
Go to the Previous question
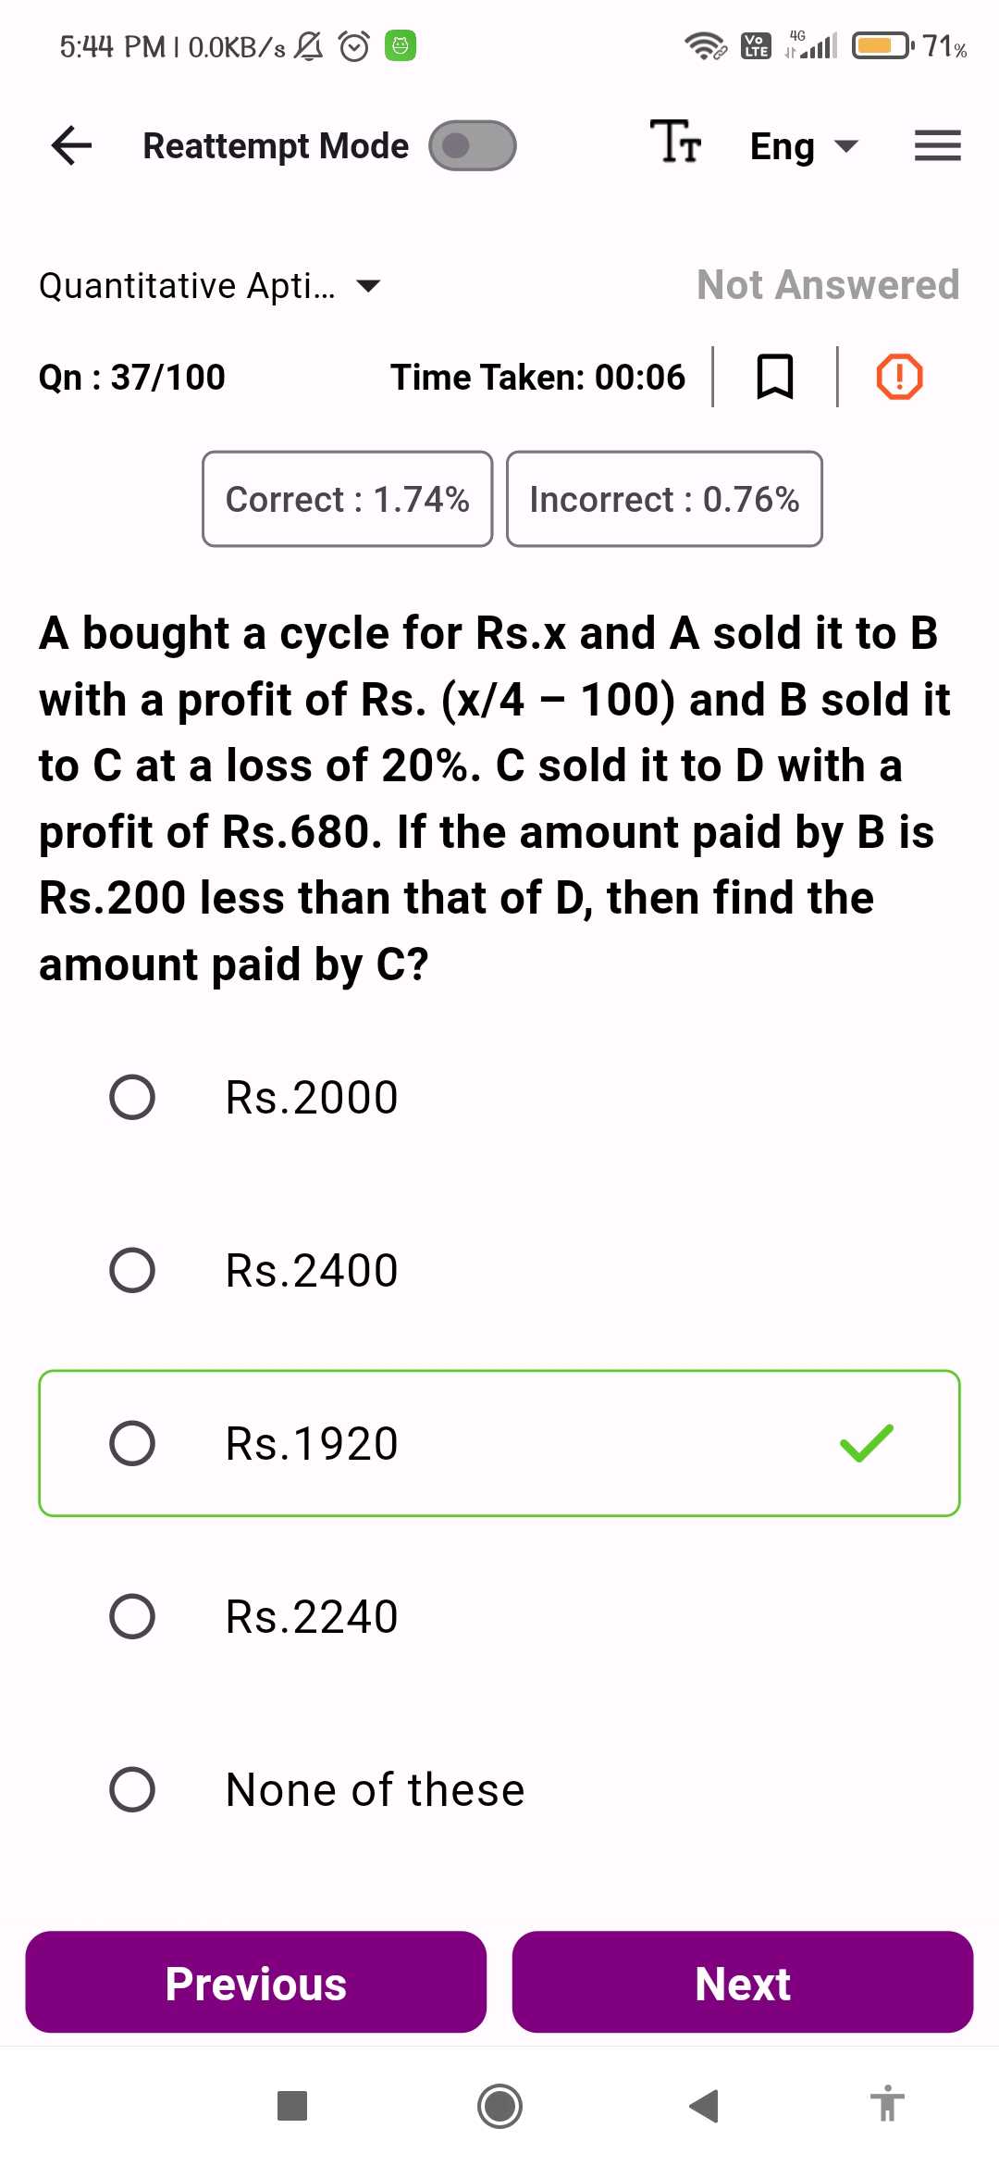[256, 1983]
